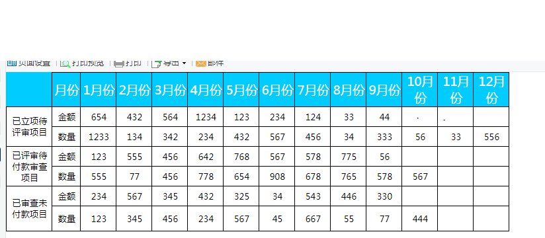Select the 1月份 column header
This screenshot has width=545, height=238.
[x=99, y=90]
